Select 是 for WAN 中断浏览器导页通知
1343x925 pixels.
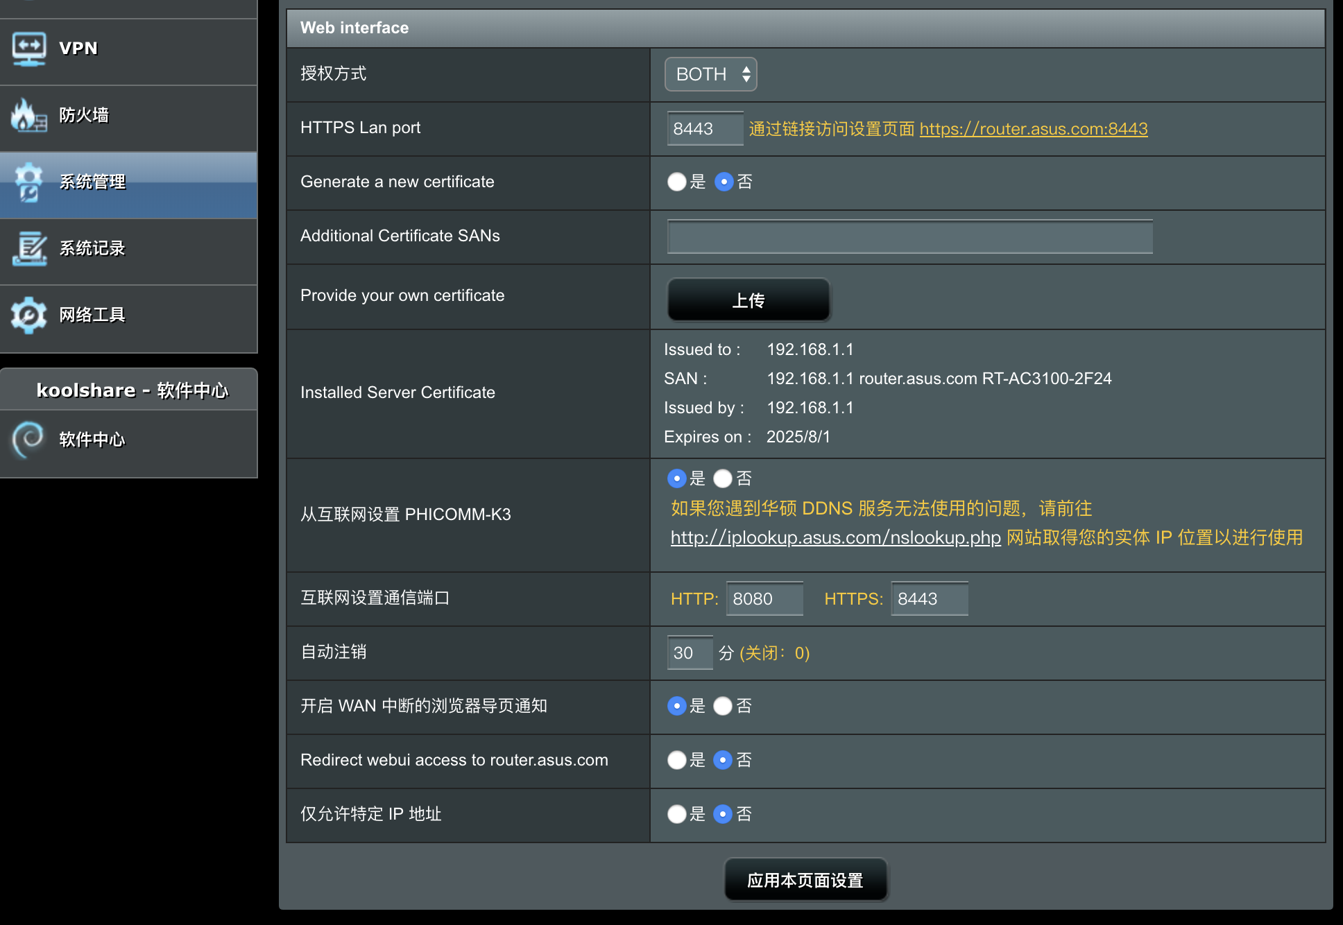click(676, 706)
